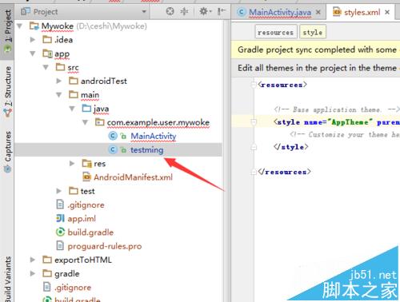The width and height of the screenshot is (400, 302).
Task: Expand the res folder
Action: point(72,164)
